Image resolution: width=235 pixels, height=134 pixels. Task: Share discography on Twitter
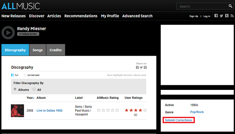point(141,68)
